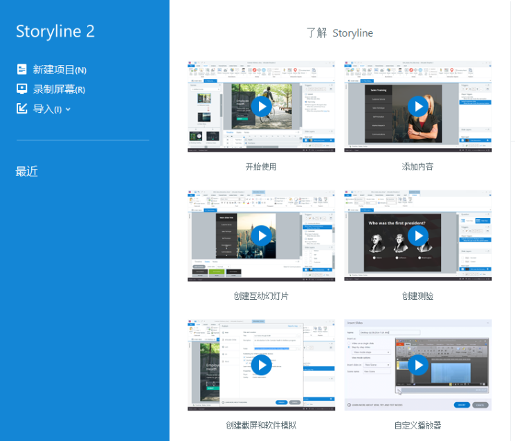
Task: Click the Record Screen monitor icon
Action: pyautogui.click(x=22, y=89)
